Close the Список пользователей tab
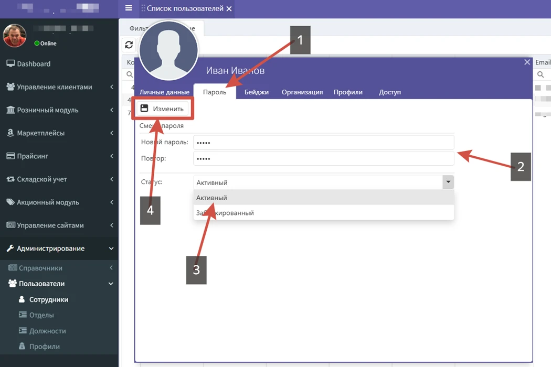This screenshot has height=367, width=551. [x=229, y=9]
